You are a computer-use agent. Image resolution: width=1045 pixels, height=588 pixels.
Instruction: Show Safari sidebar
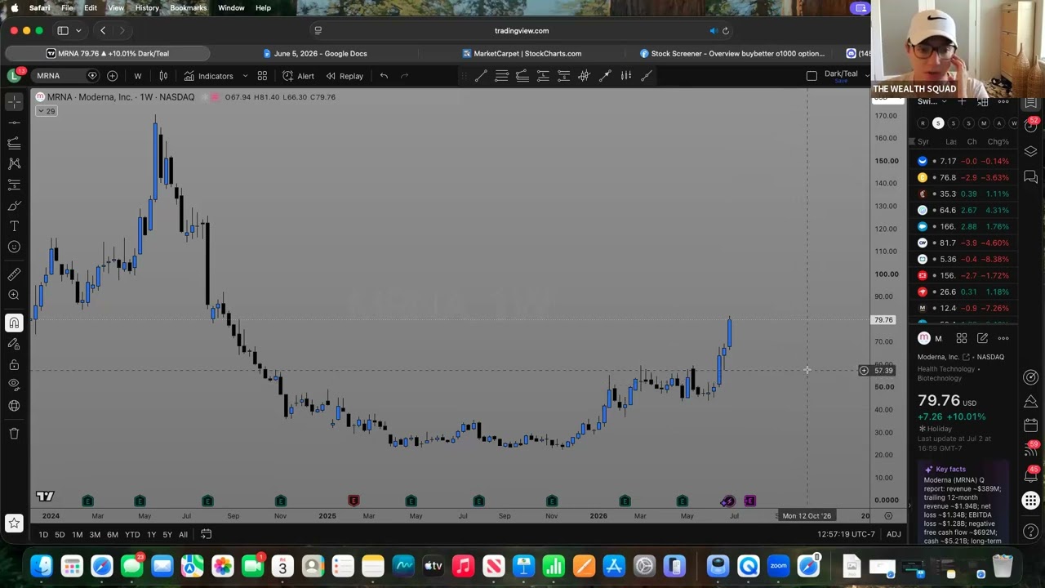(63, 31)
